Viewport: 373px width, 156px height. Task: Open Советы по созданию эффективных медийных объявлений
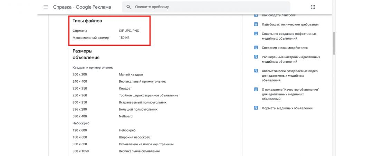click(289, 36)
